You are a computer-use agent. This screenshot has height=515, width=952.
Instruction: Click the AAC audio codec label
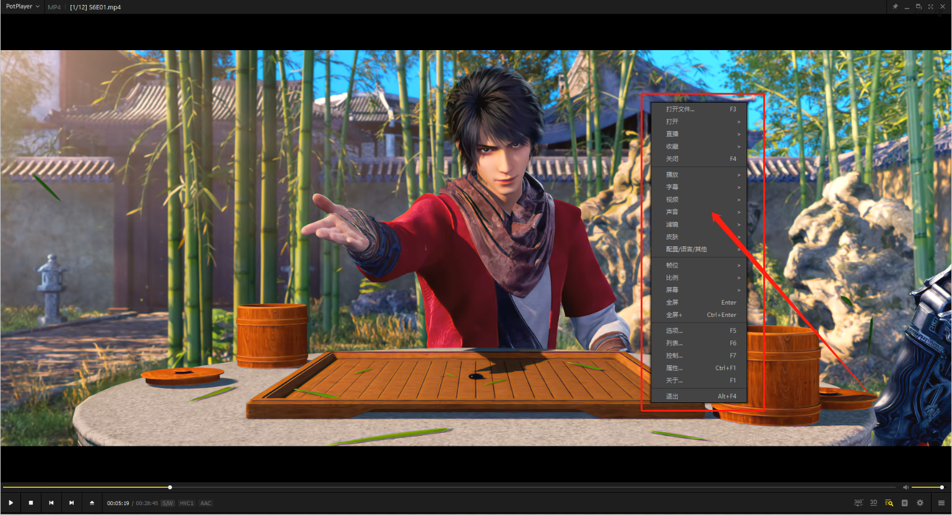(x=206, y=503)
